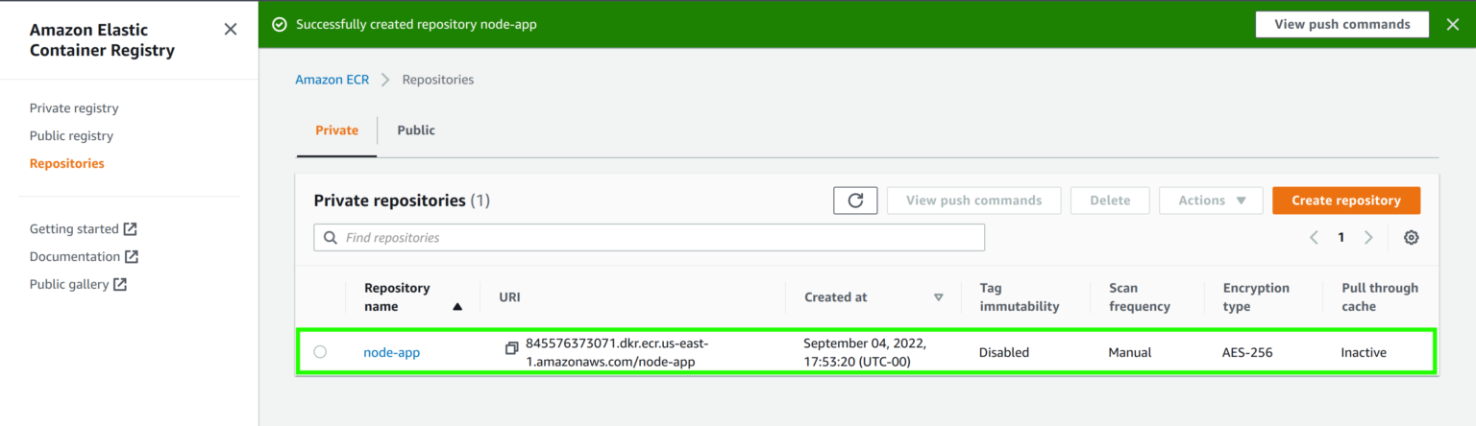Click the search magnifier icon
Viewport: 1476px width, 426px height.
[331, 238]
